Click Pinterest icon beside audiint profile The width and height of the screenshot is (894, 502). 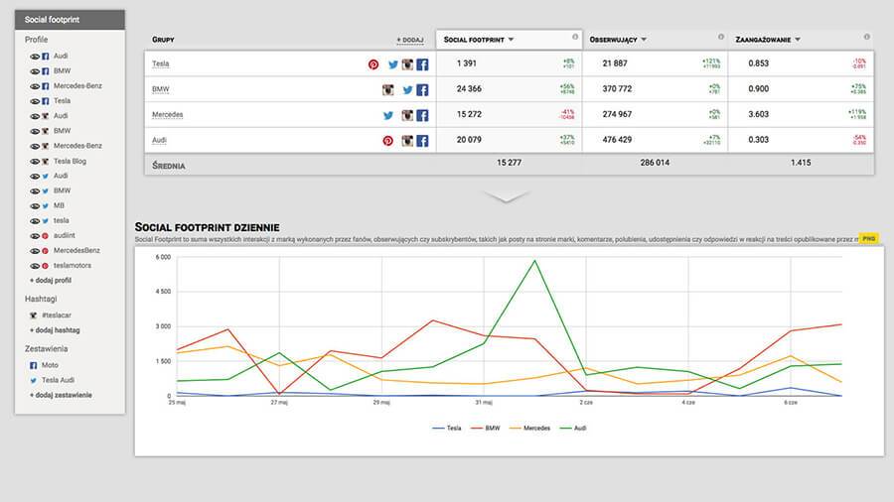point(45,236)
